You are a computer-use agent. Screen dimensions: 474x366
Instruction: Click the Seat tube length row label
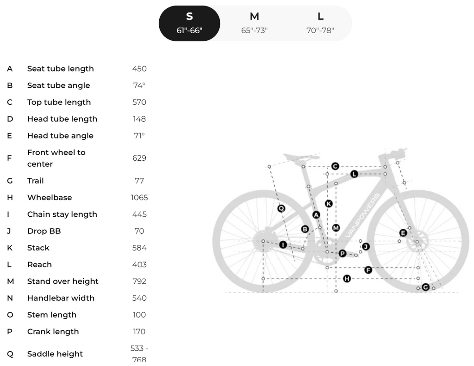point(61,69)
